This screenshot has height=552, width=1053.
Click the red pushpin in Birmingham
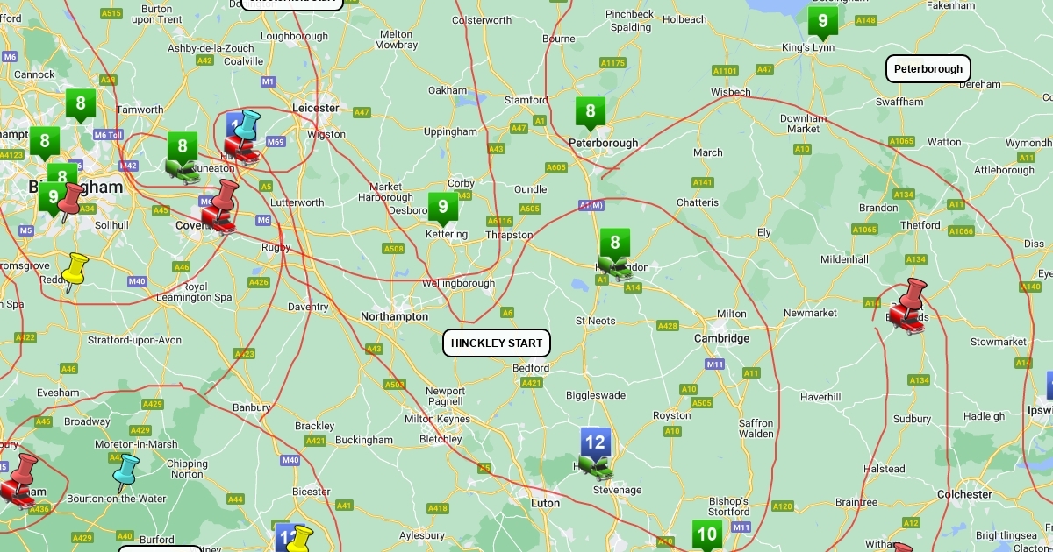69,201
